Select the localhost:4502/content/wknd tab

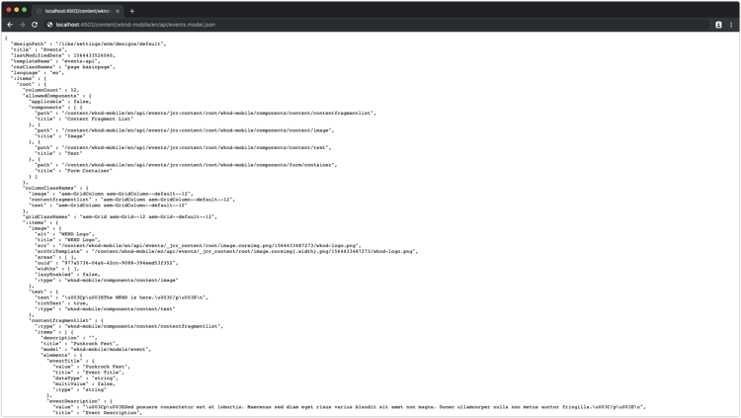[78, 11]
